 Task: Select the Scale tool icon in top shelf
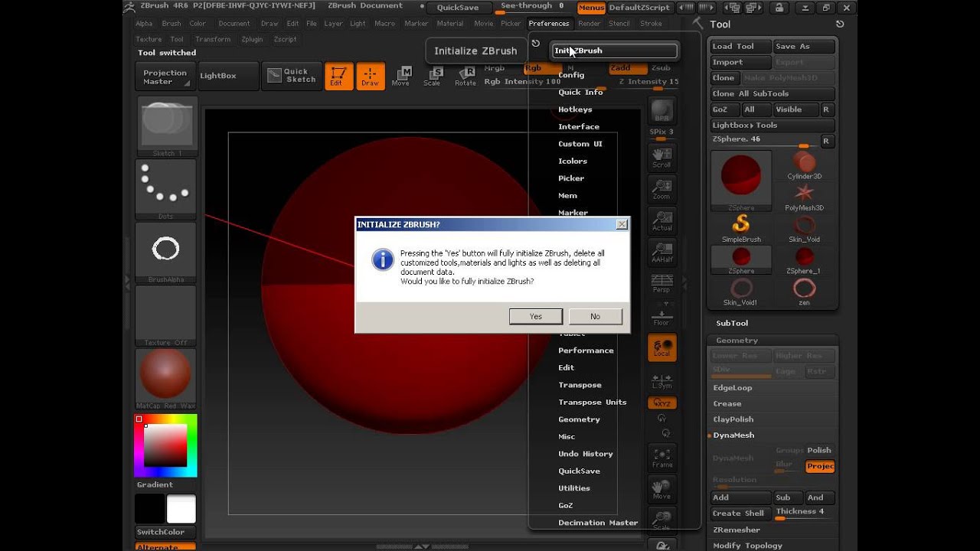(433, 77)
